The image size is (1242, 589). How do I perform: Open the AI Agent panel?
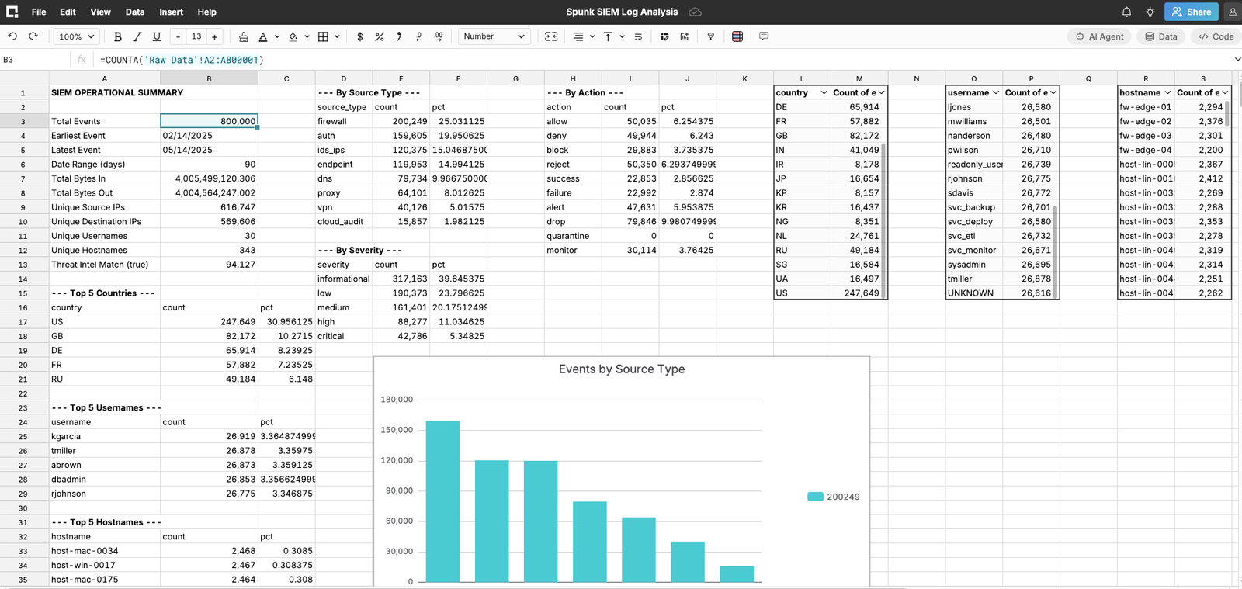1099,36
